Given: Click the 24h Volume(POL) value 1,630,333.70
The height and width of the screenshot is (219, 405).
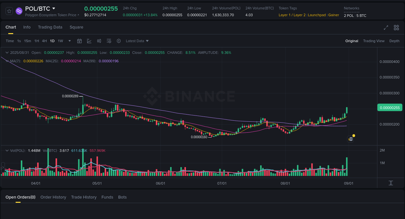Looking at the screenshot, I should pyautogui.click(x=223, y=15).
